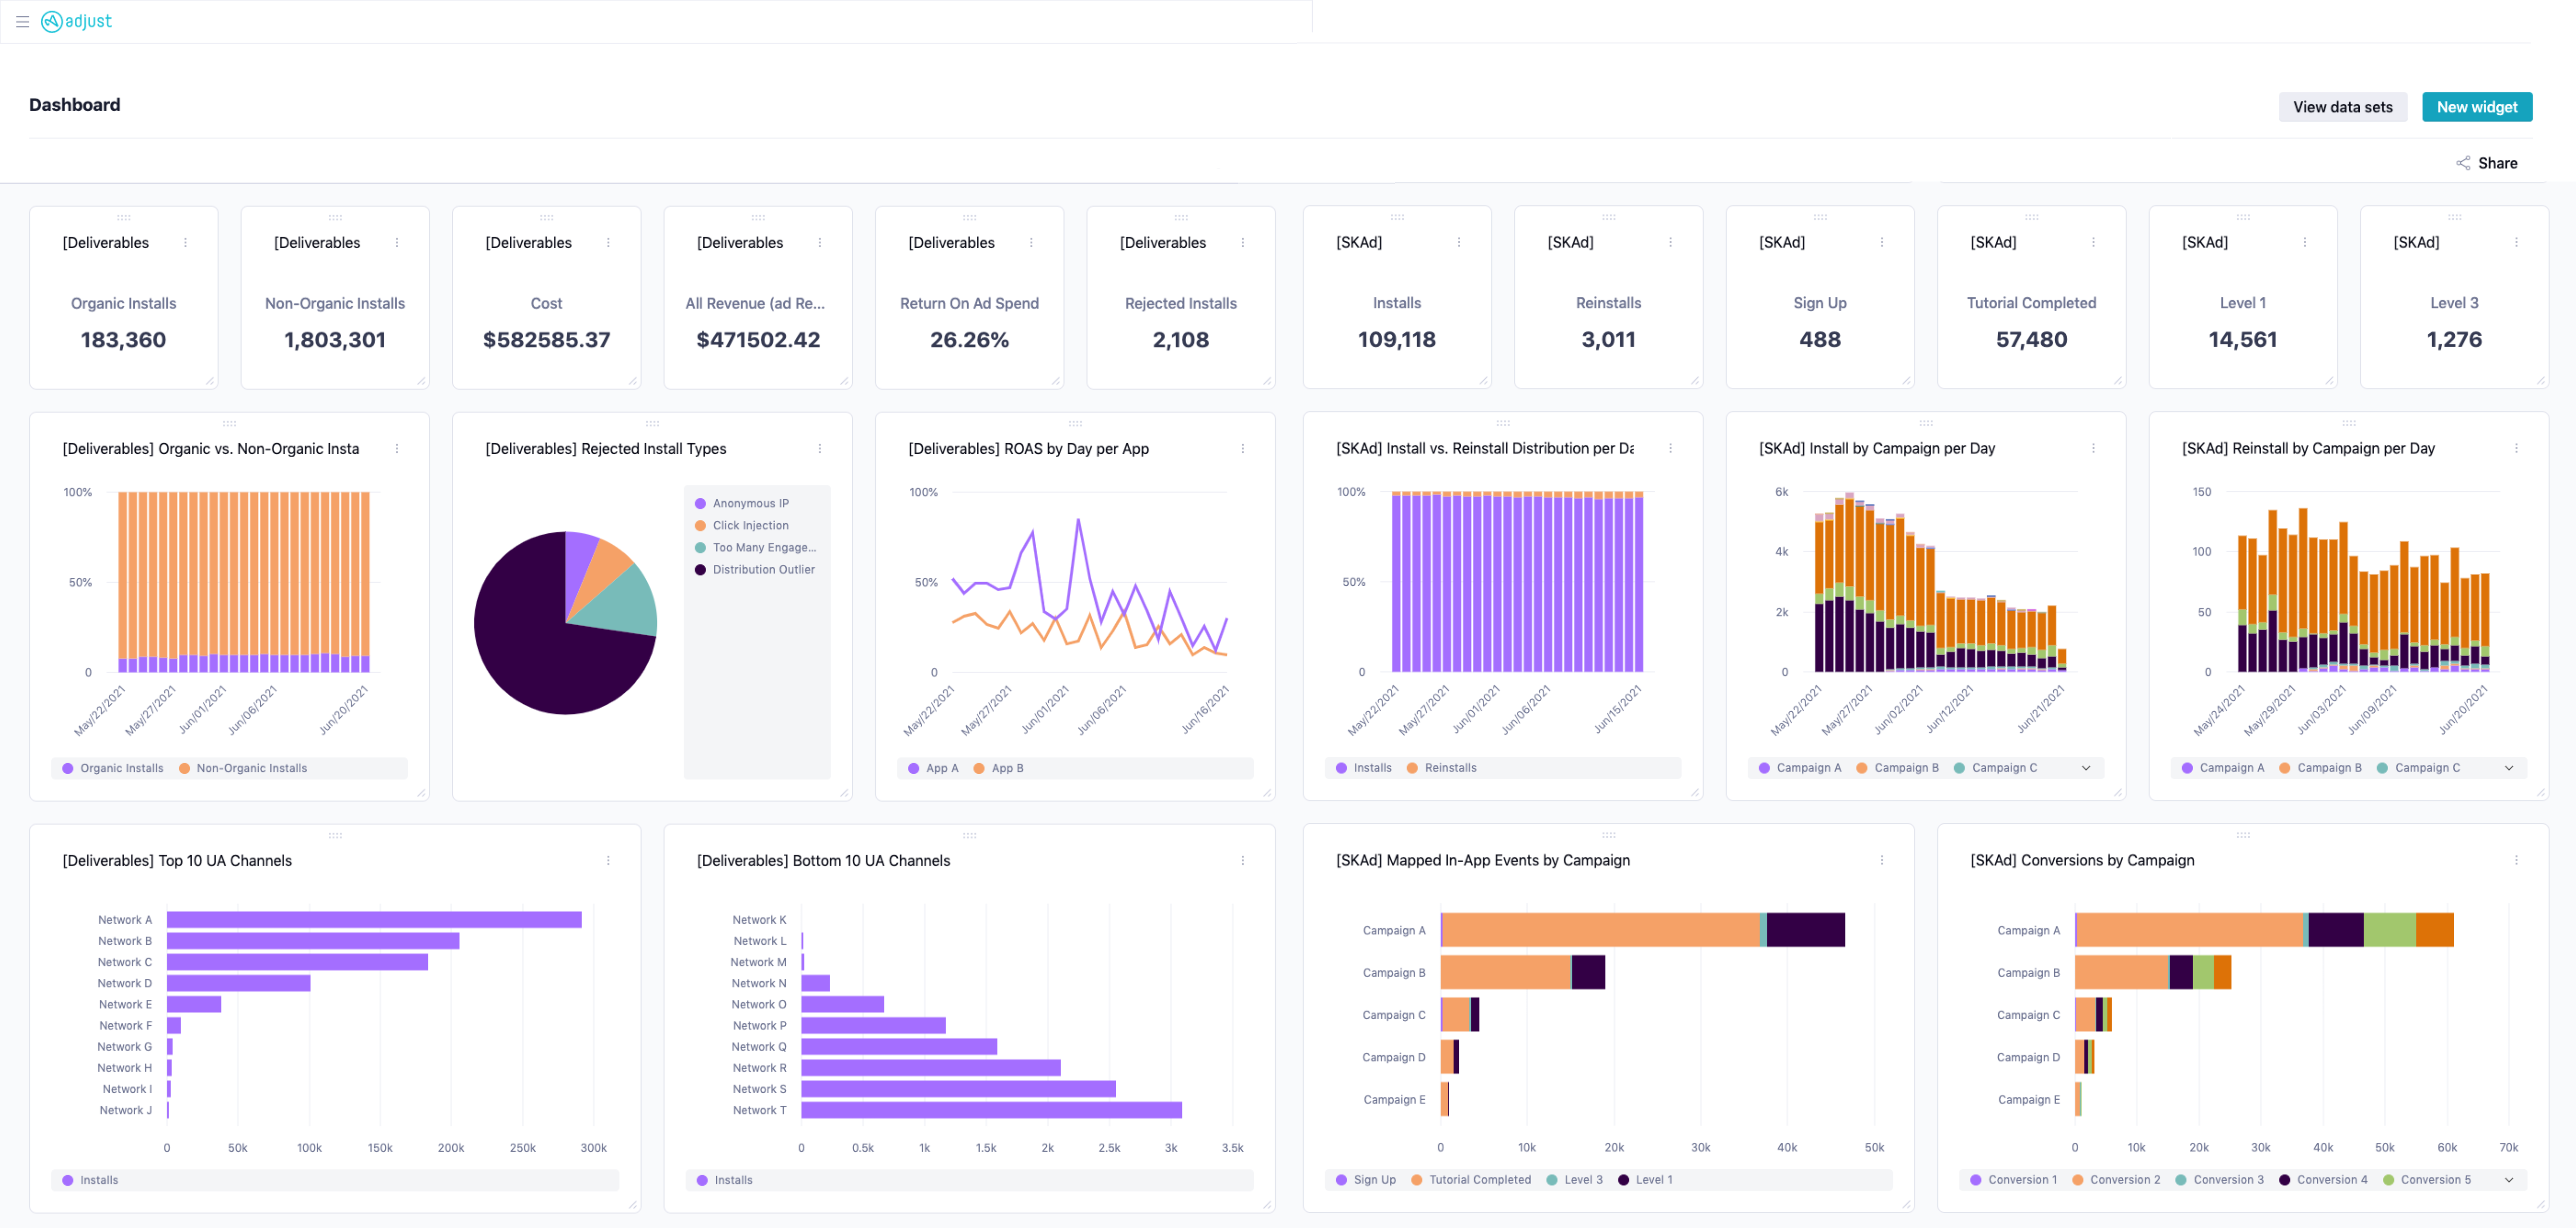Open options menu for Return On Ad Spend card
Viewport: 2576px width, 1228px height.
click(x=1031, y=243)
